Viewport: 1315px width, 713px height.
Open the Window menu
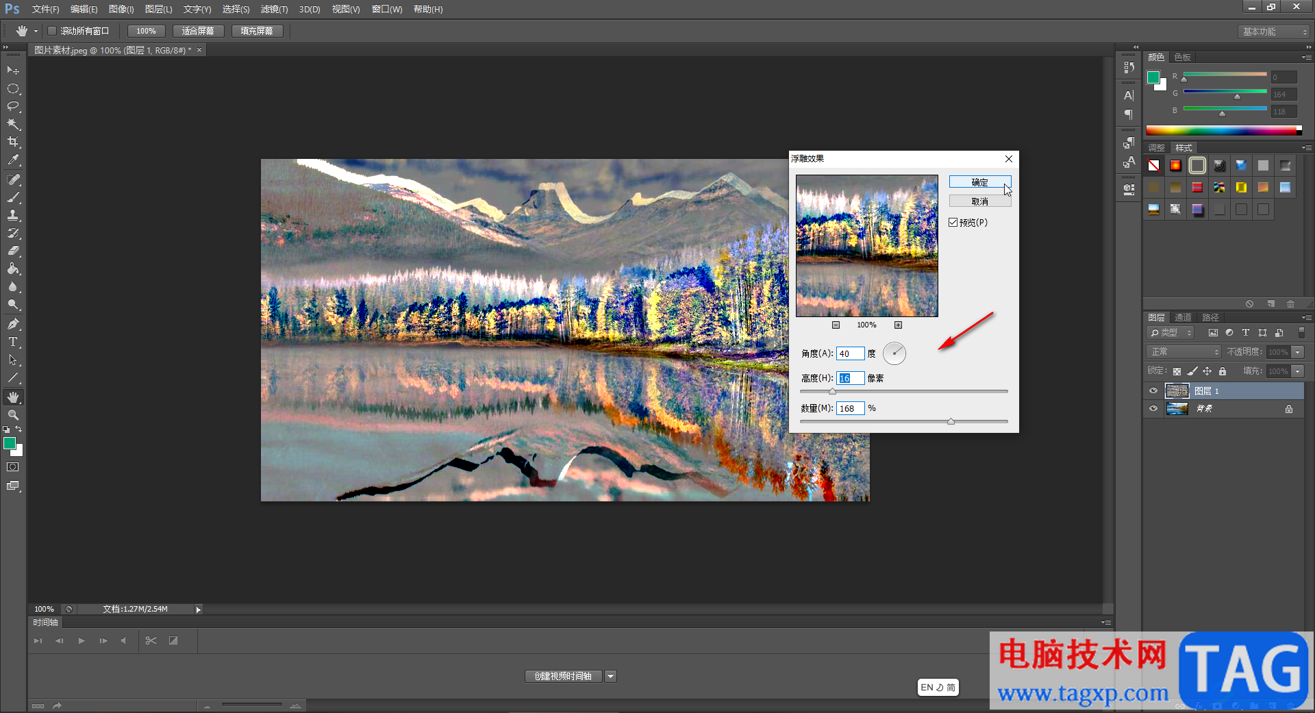[x=386, y=10]
